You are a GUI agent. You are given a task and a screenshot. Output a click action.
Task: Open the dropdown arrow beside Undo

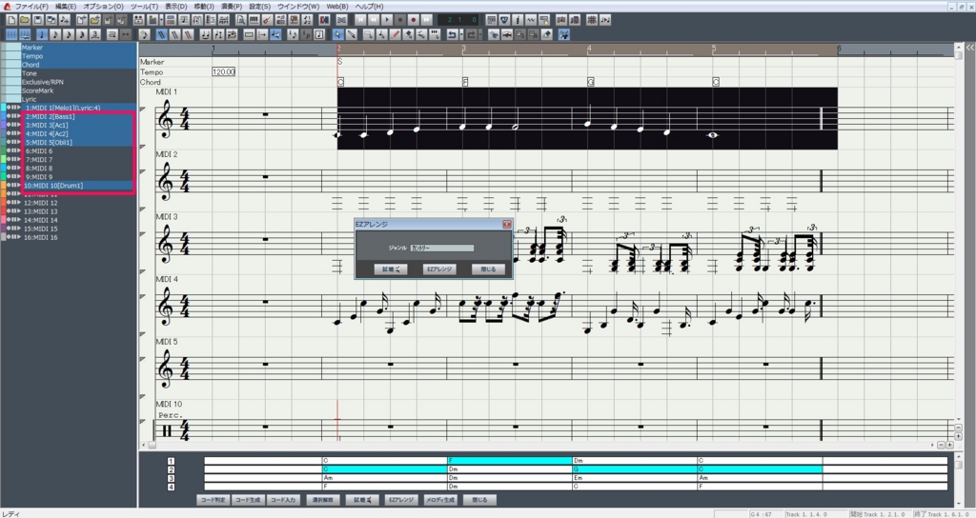[x=462, y=35]
